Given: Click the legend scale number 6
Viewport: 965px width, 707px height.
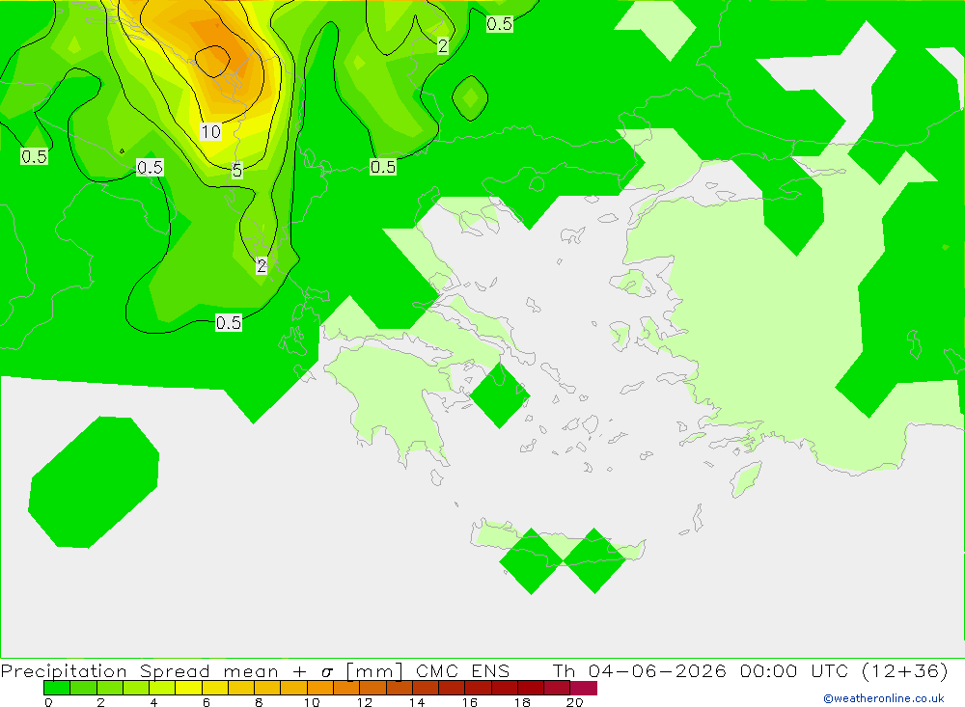Looking at the screenshot, I should click(207, 702).
